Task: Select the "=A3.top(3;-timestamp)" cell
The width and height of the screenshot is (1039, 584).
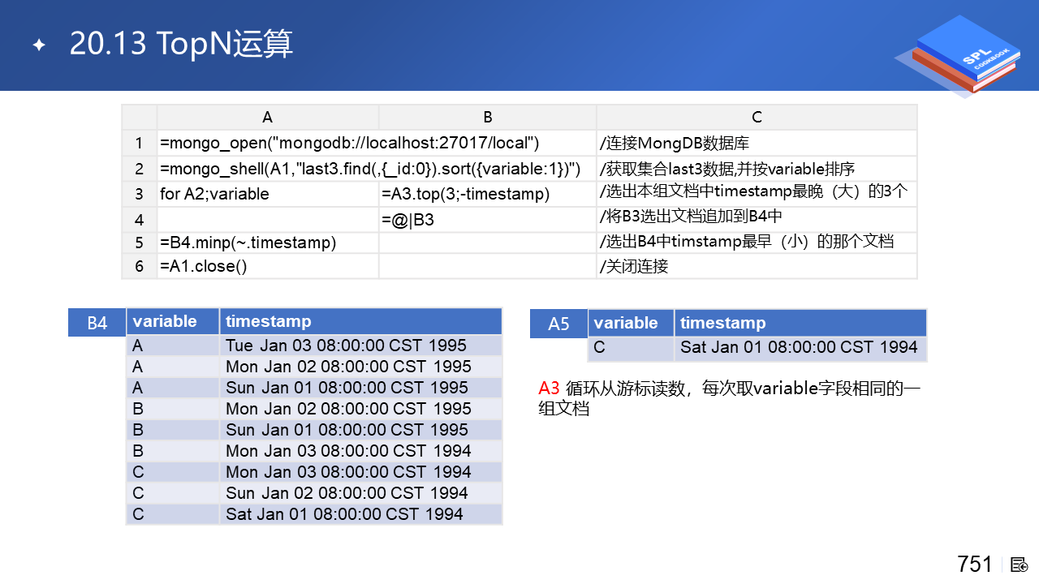Action: point(488,195)
